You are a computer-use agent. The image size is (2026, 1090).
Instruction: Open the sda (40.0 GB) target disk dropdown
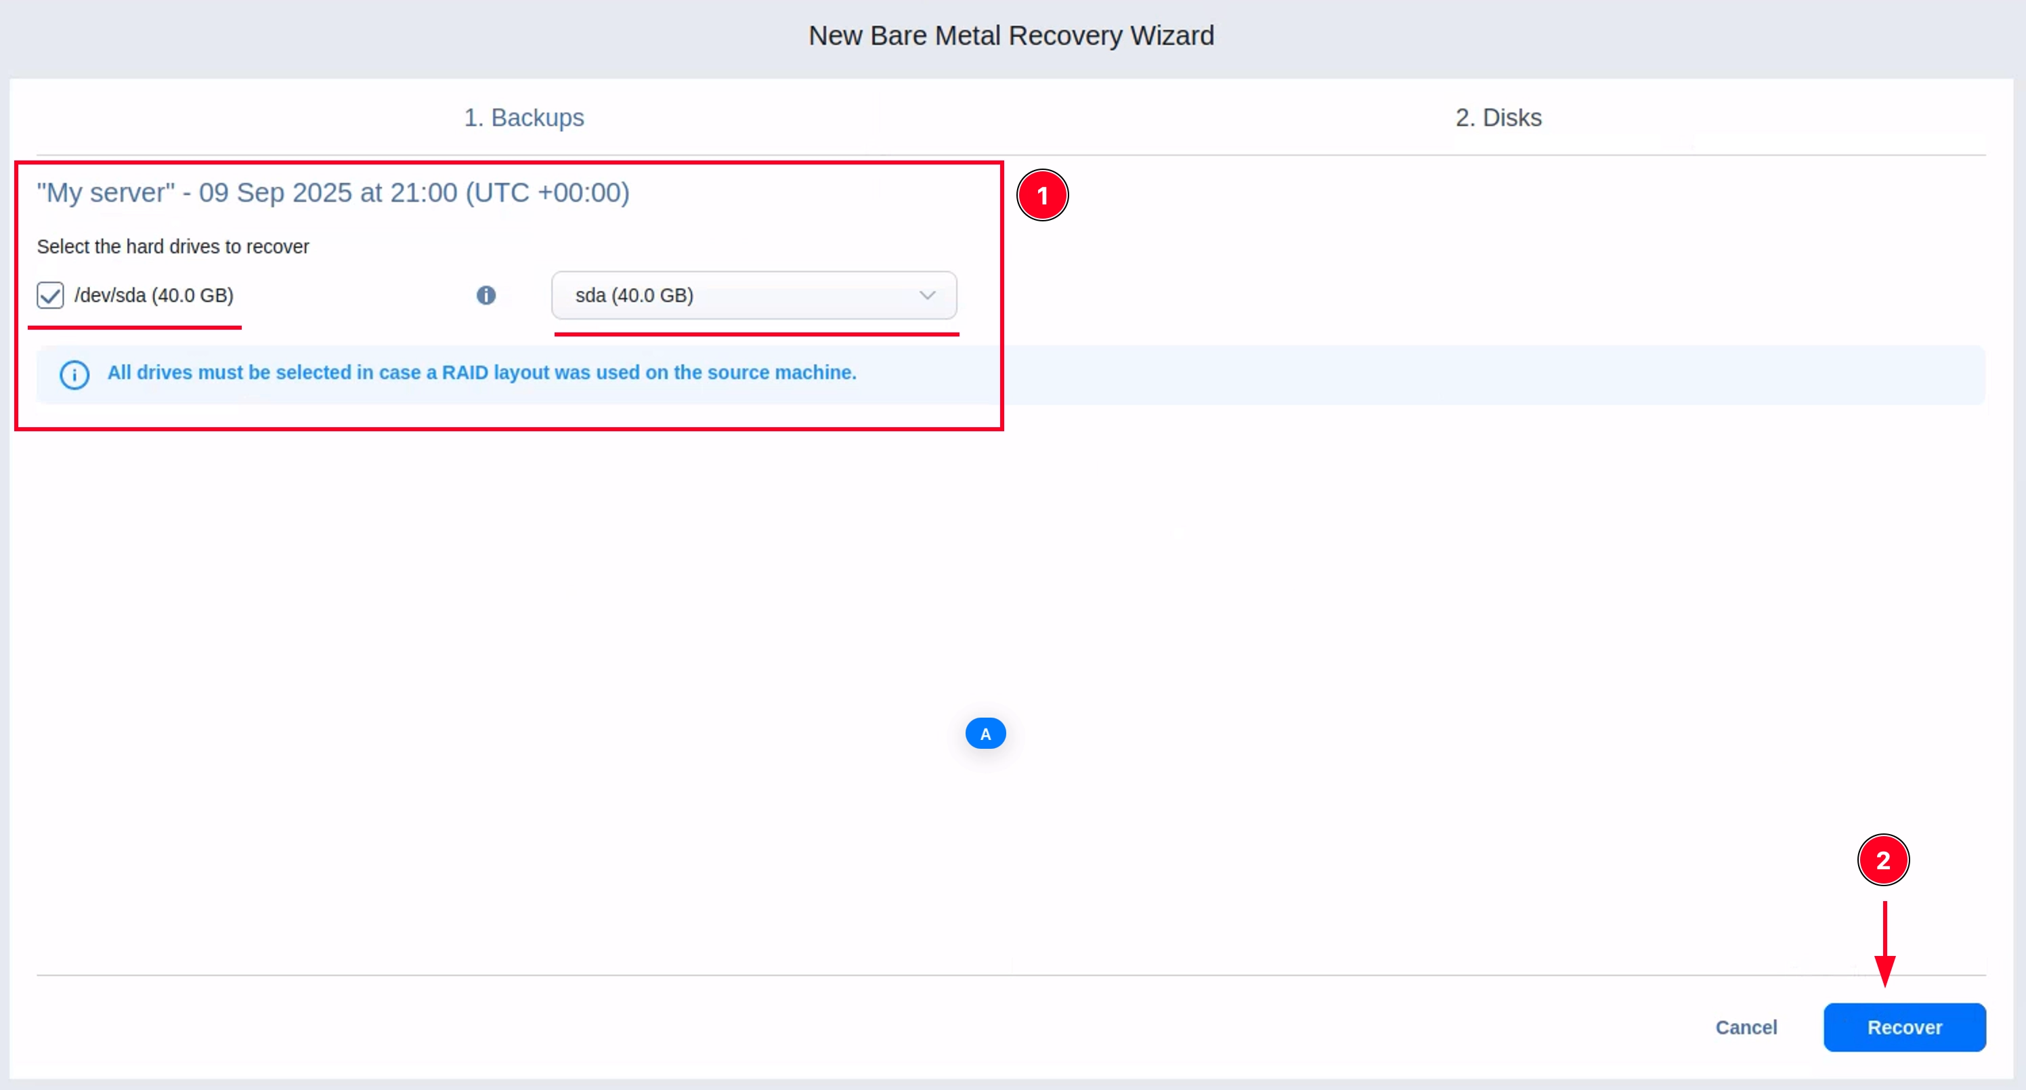(x=754, y=295)
